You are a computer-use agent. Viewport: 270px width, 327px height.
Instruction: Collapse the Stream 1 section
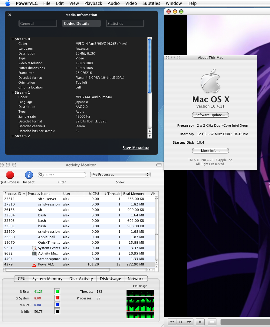(13, 93)
